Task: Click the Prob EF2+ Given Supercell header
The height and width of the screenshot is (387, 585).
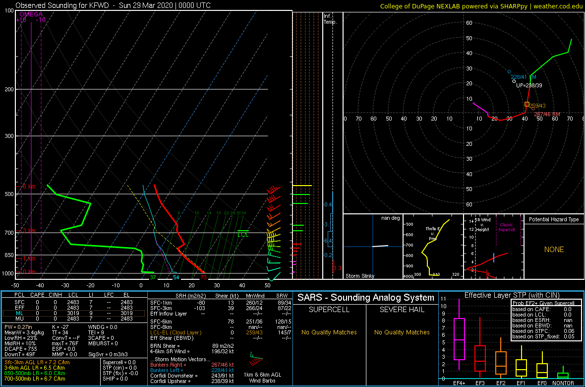Action: pos(543,303)
